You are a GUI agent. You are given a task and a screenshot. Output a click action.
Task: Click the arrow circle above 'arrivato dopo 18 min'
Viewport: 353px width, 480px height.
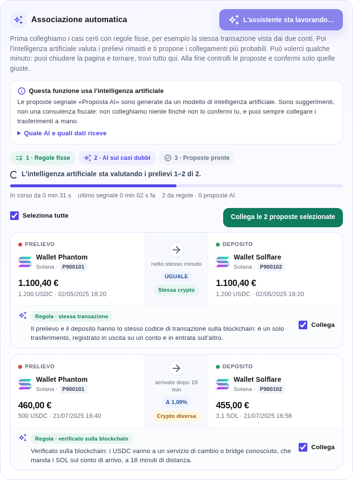point(176,368)
